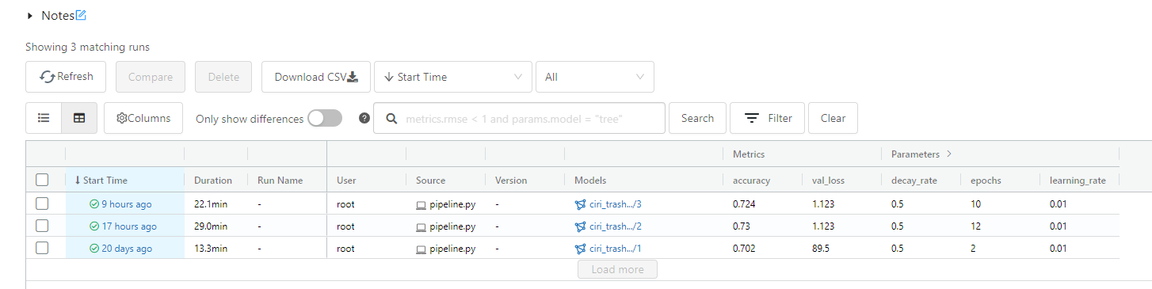
Task: Toggle Only show differences switch
Action: coord(325,118)
